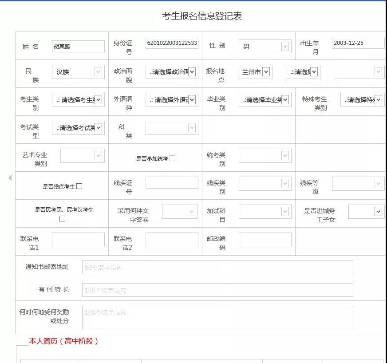The image size is (387, 363).
Task: Expand the 考试类型 dropdown
Action: (x=78, y=127)
